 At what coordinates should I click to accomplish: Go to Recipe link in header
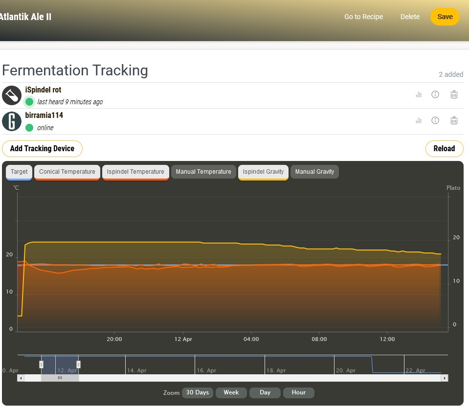pyautogui.click(x=363, y=17)
